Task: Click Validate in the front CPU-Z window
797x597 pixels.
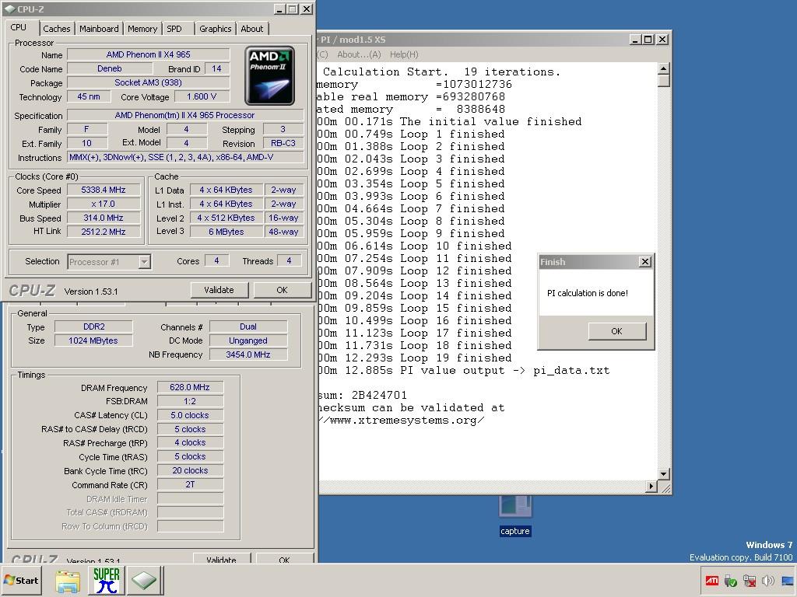Action: pos(219,290)
